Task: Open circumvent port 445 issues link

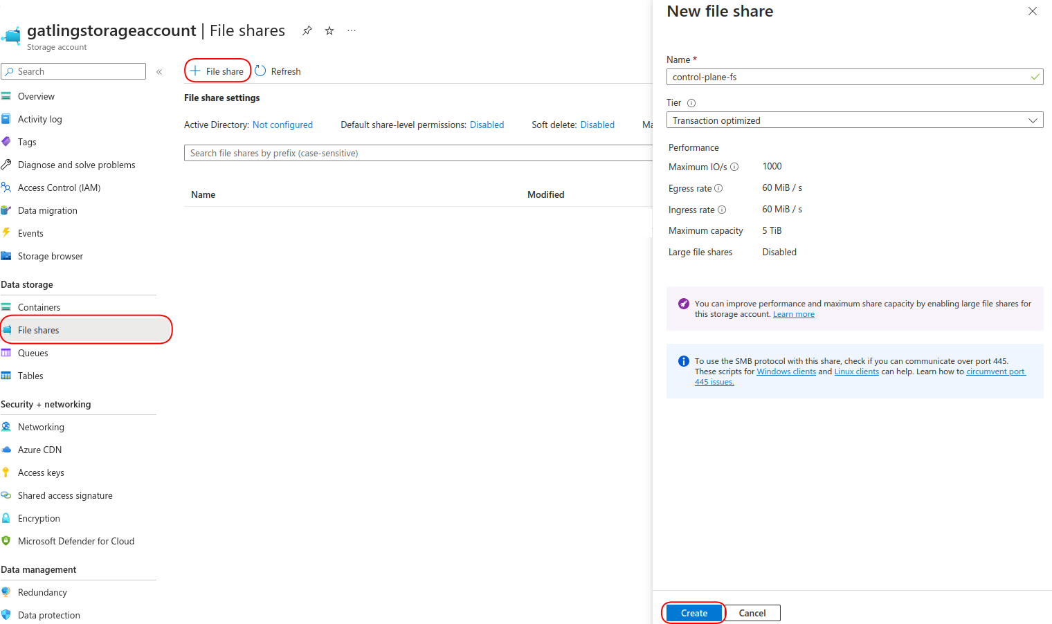Action: point(996,371)
